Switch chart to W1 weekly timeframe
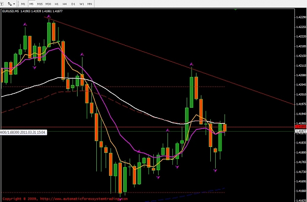This screenshot has height=202, width=307. click(x=82, y=4)
